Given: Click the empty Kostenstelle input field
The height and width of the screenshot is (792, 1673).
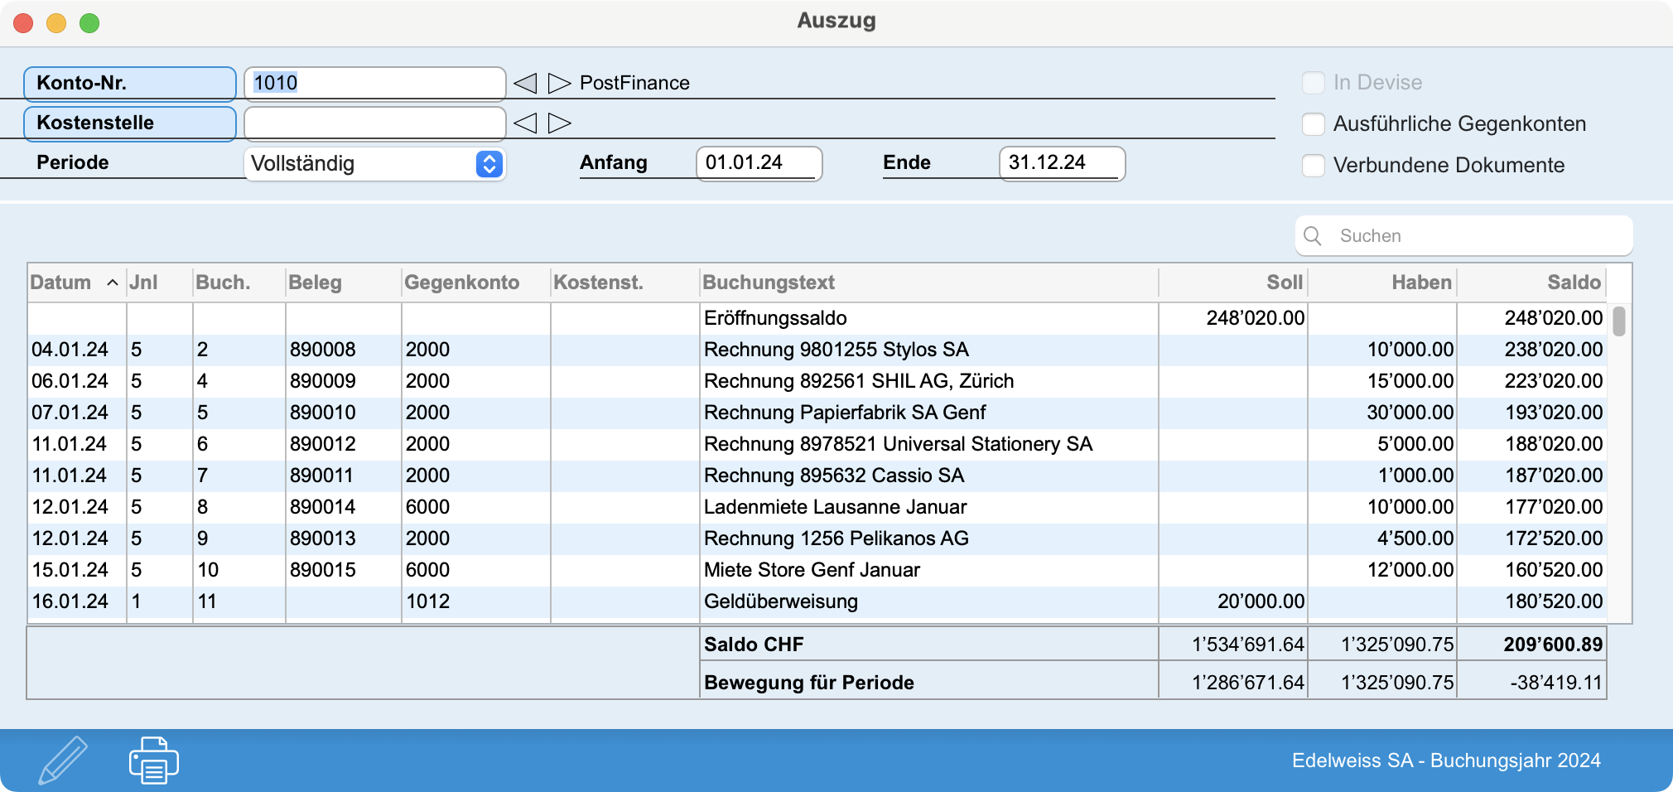Looking at the screenshot, I should 375,123.
